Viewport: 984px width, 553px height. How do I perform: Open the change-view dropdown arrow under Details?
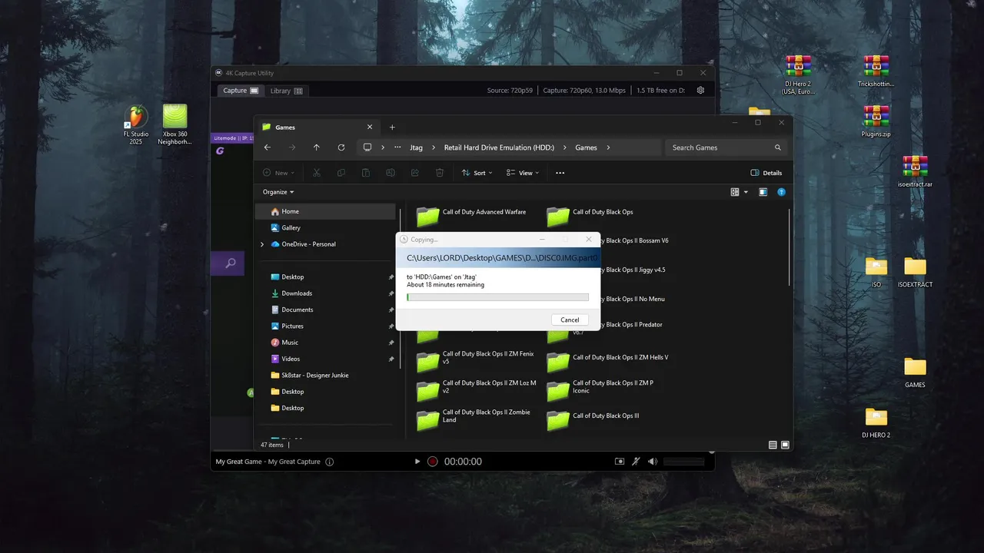tap(746, 192)
